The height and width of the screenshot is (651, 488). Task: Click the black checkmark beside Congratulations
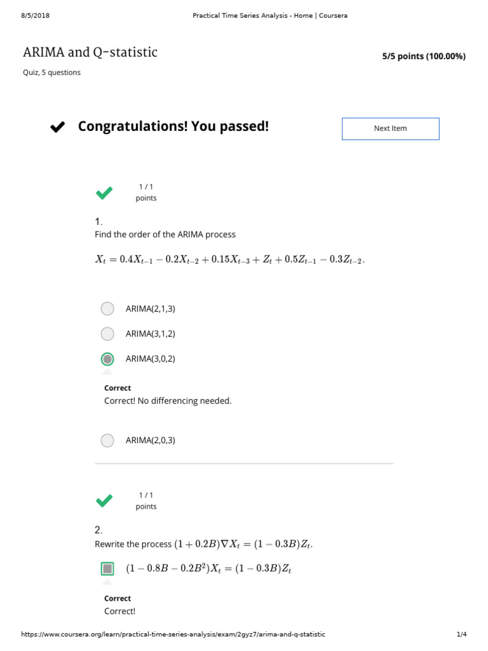pyautogui.click(x=57, y=128)
